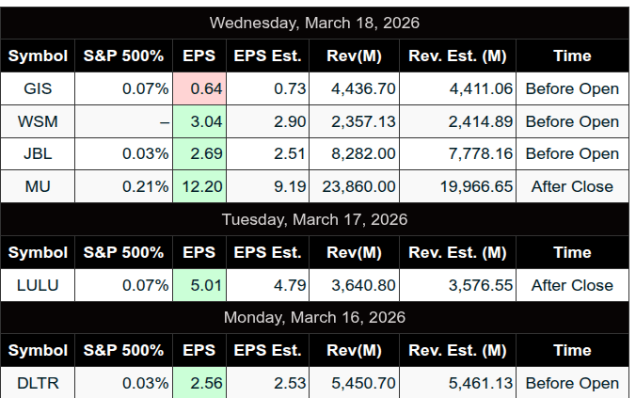
Task: Select LULU's After Close time cell
Action: click(572, 285)
